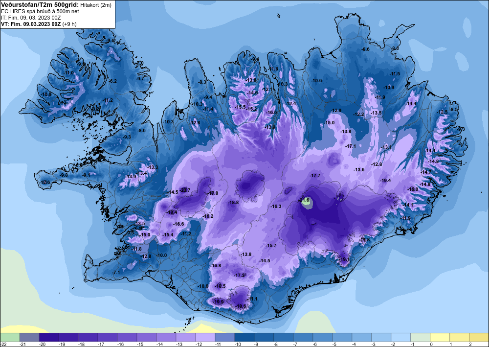Click the -11.5 temperature label

395,73
